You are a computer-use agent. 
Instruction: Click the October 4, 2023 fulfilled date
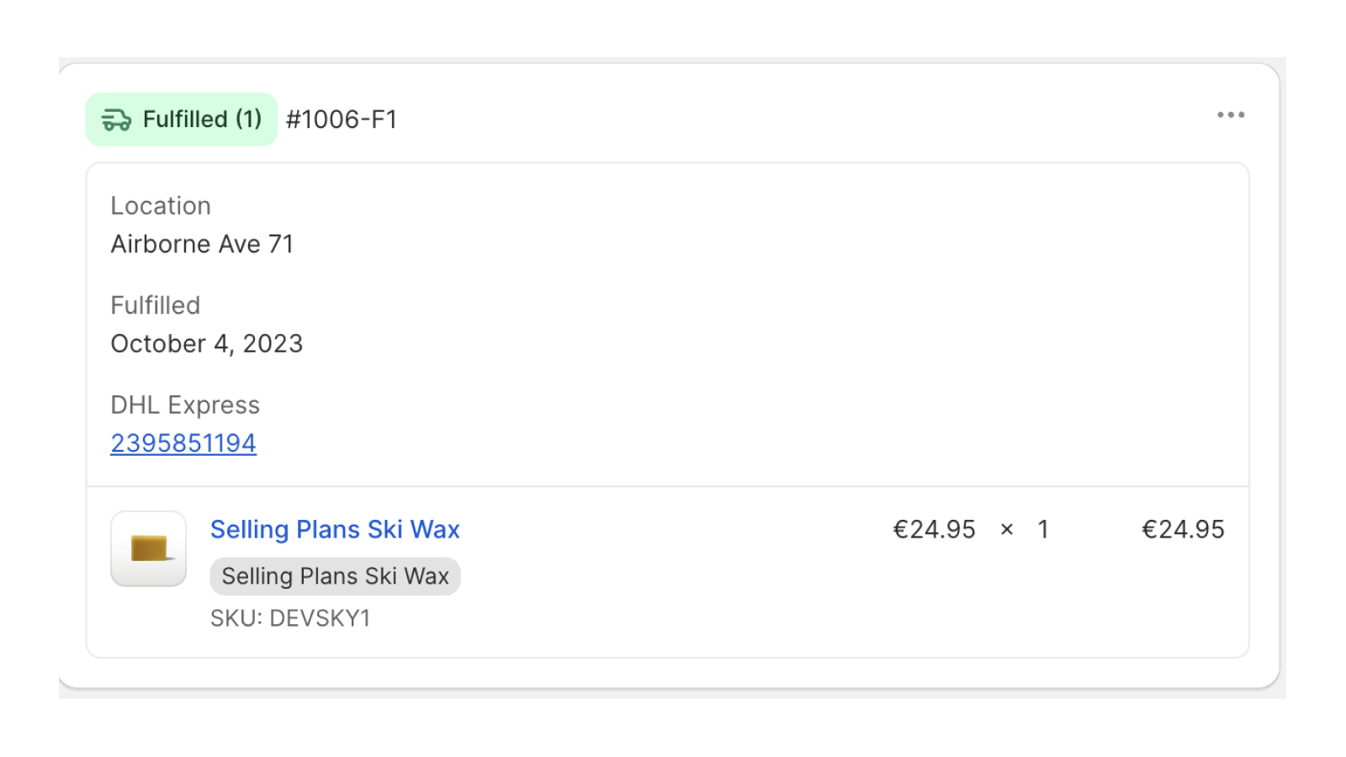tap(206, 344)
